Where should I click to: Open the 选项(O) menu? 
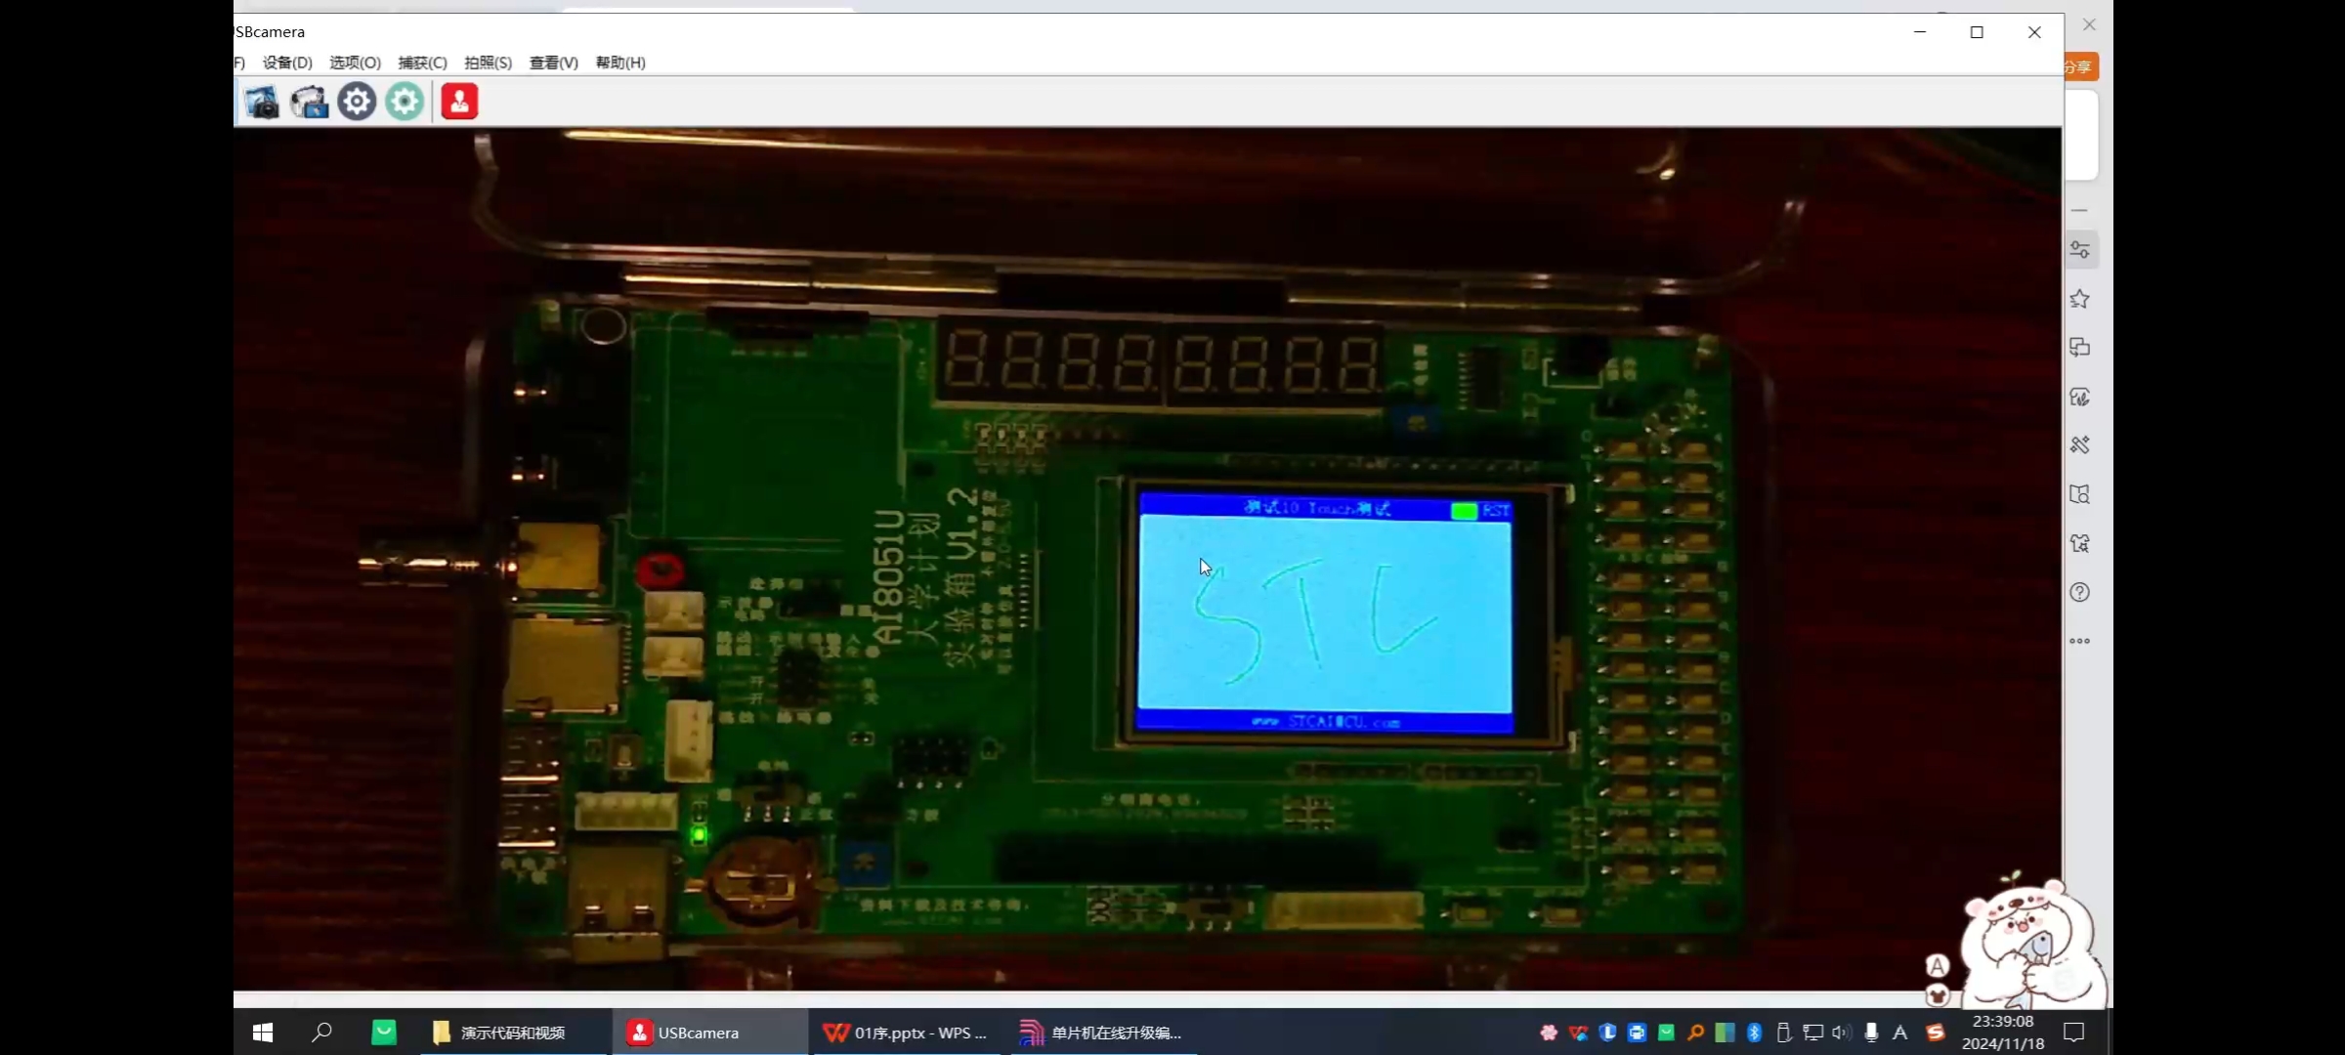355,63
